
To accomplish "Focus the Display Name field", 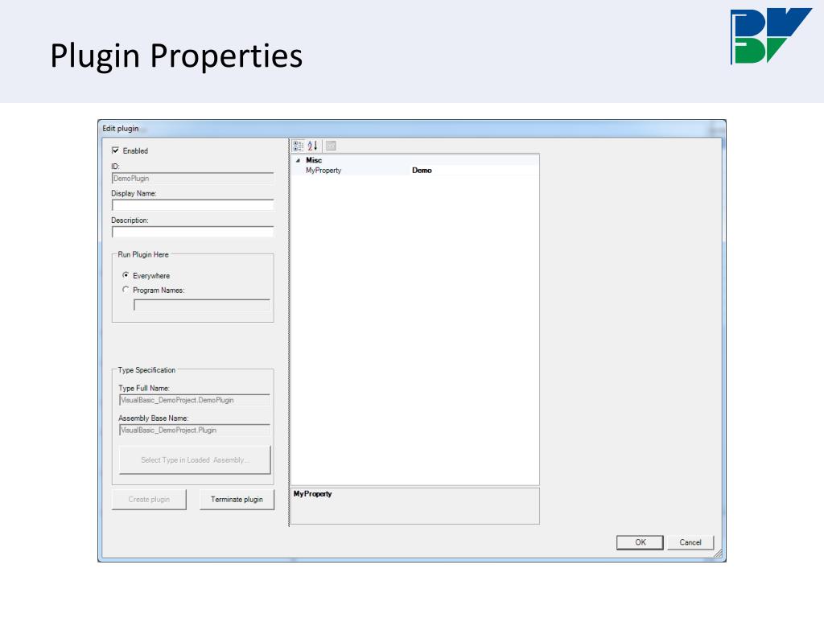I will (x=192, y=205).
